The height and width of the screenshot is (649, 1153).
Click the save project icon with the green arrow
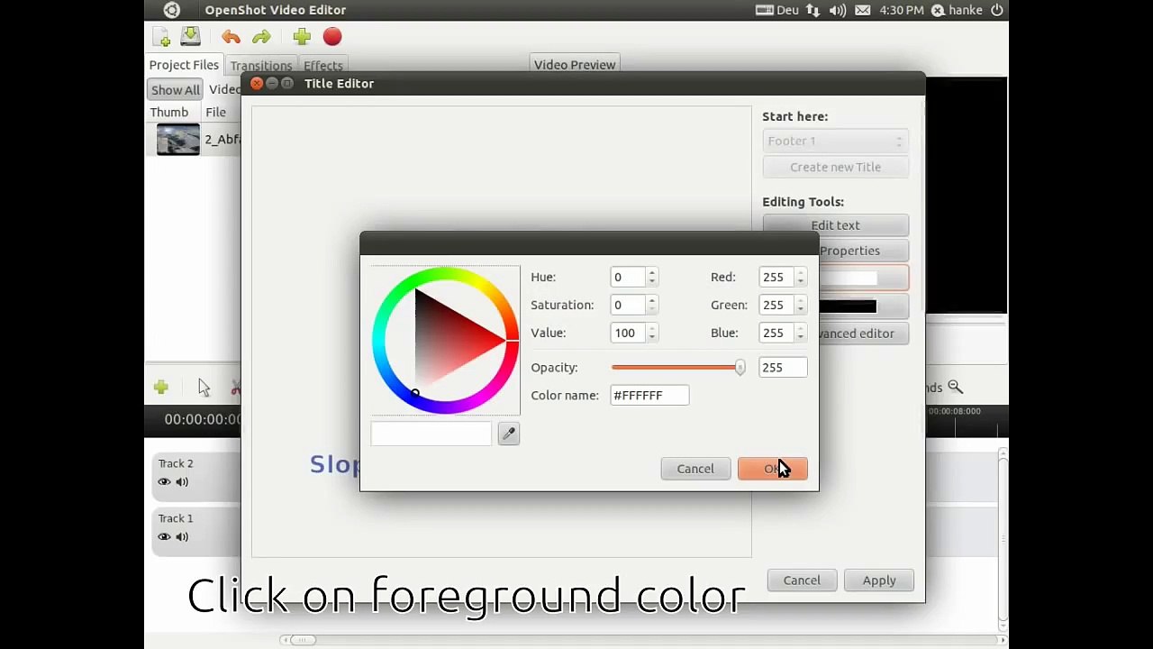pyautogui.click(x=190, y=36)
